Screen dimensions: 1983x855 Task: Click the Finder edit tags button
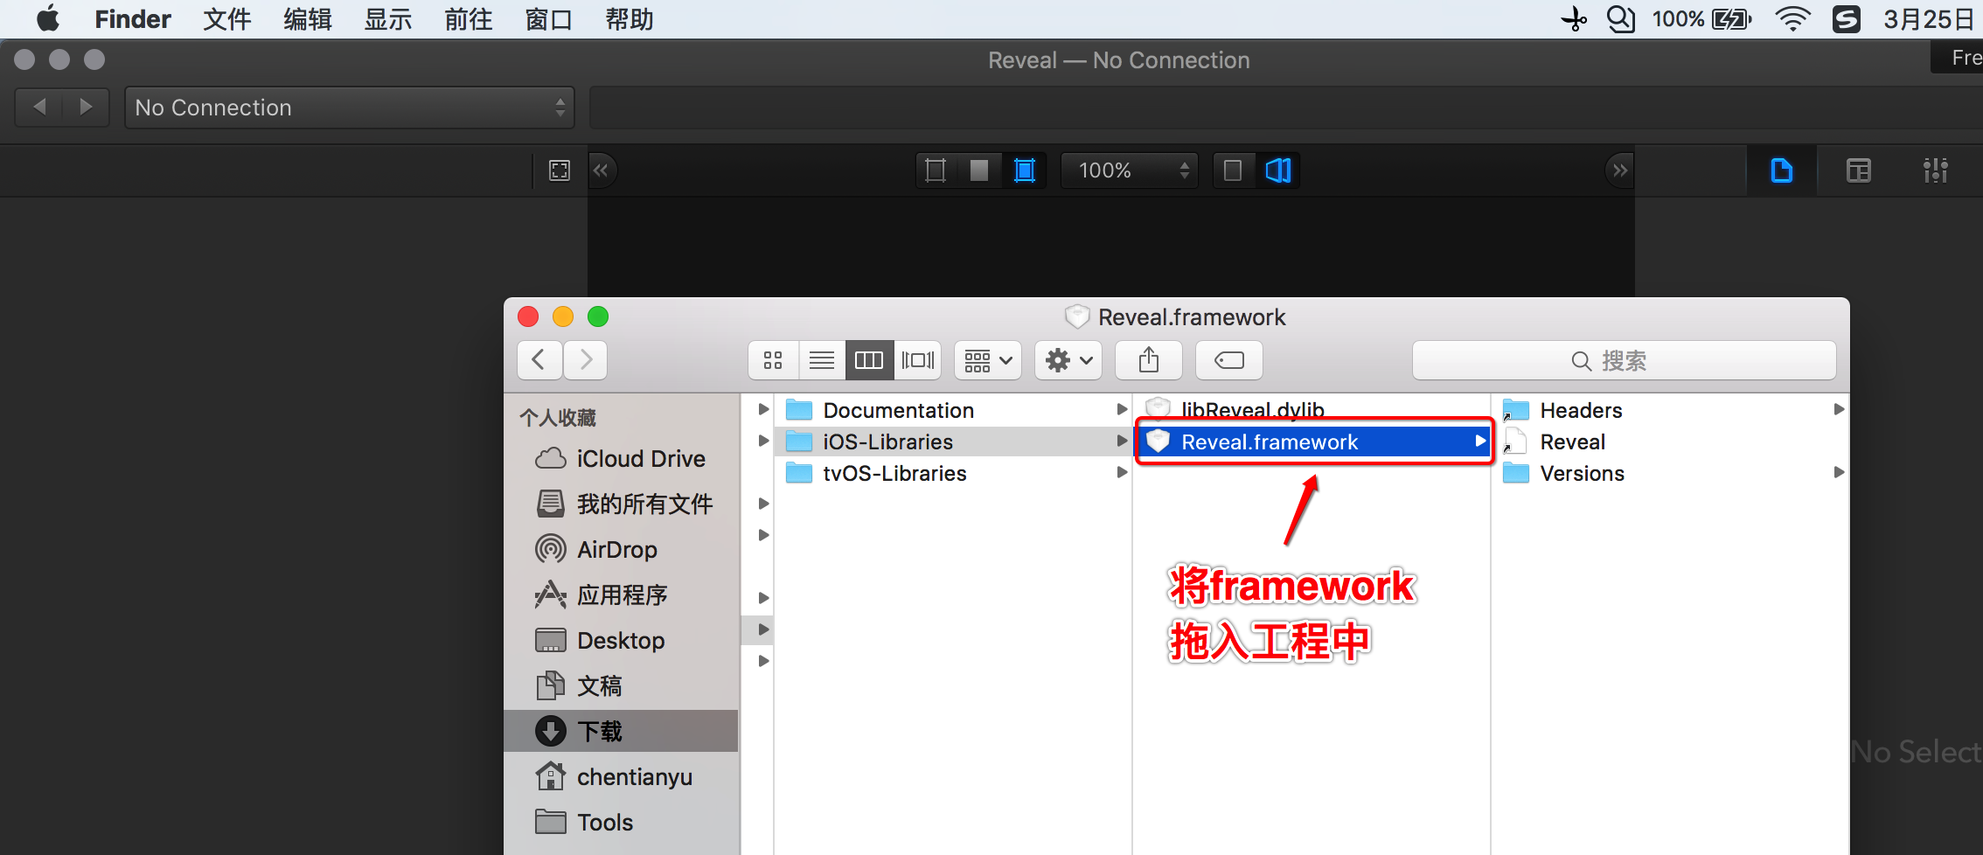pos(1229,360)
